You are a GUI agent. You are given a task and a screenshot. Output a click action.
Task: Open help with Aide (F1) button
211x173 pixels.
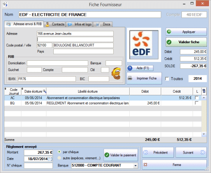pyautogui.click(x=140, y=68)
